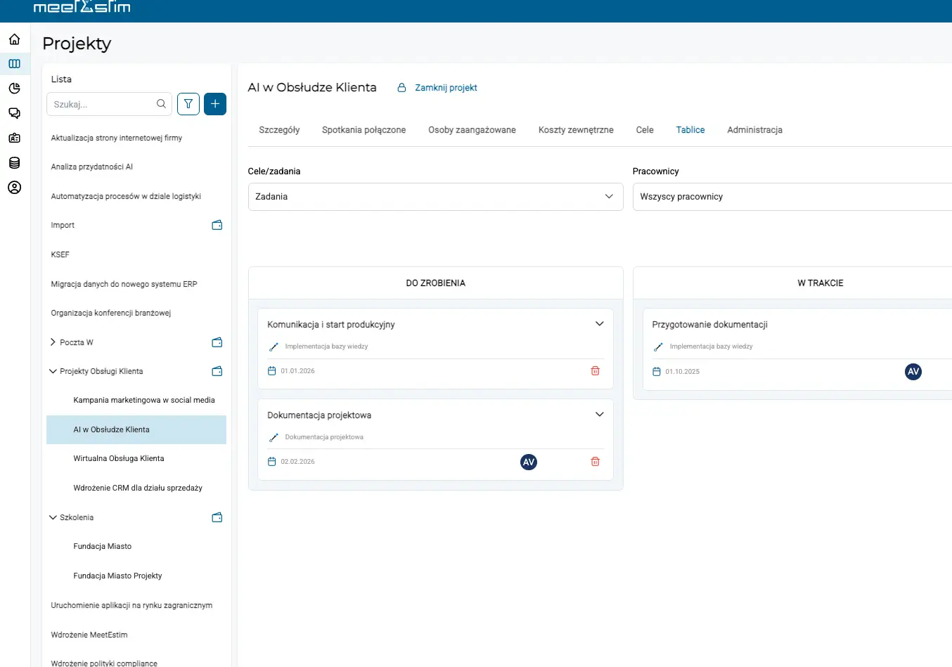Select the employee badge icon in sidebar

(14, 138)
